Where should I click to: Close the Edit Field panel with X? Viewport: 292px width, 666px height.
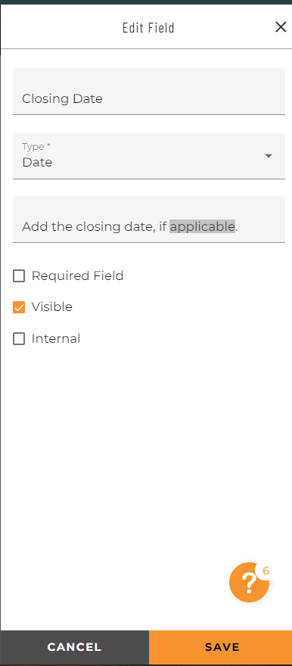tap(281, 27)
